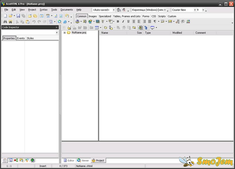This screenshot has width=235, height=169.
Task: Open the Auto-saved layout dropdown
Action: [114, 10]
